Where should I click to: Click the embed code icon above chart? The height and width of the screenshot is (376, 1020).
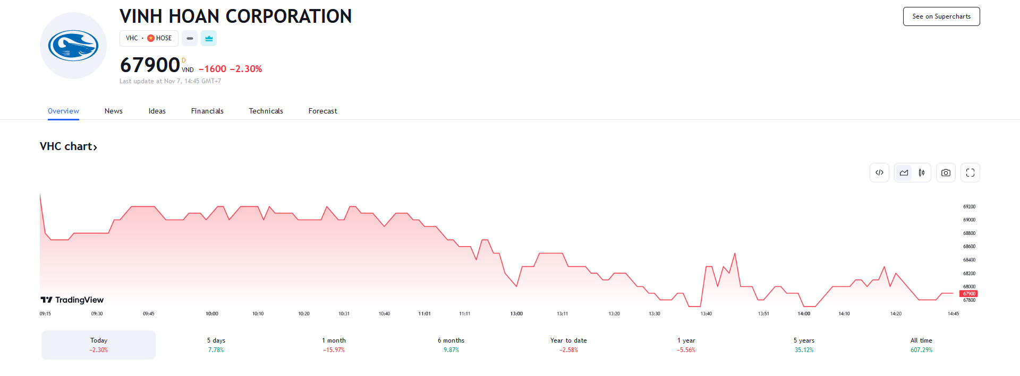point(879,173)
